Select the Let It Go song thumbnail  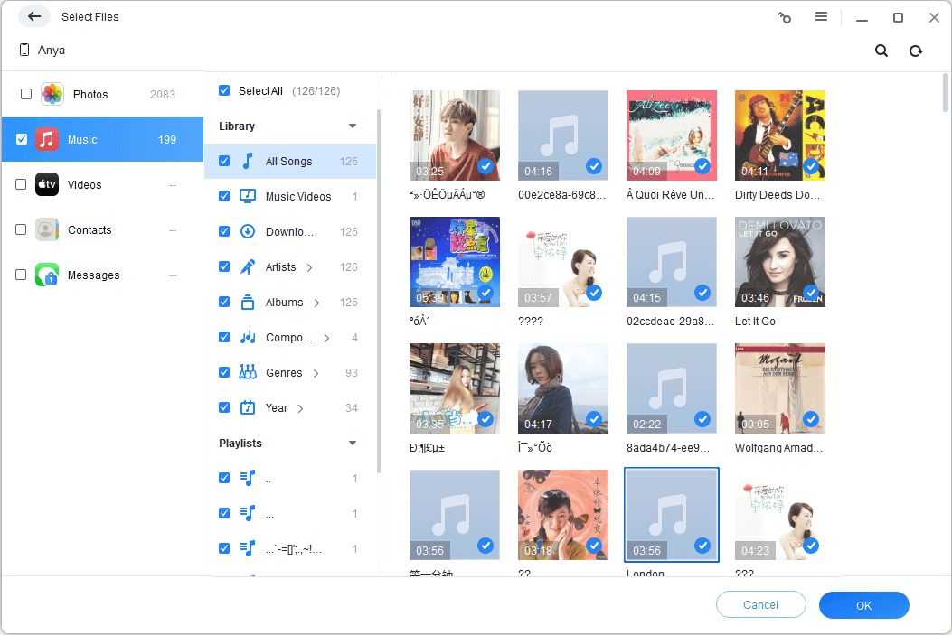(x=779, y=262)
